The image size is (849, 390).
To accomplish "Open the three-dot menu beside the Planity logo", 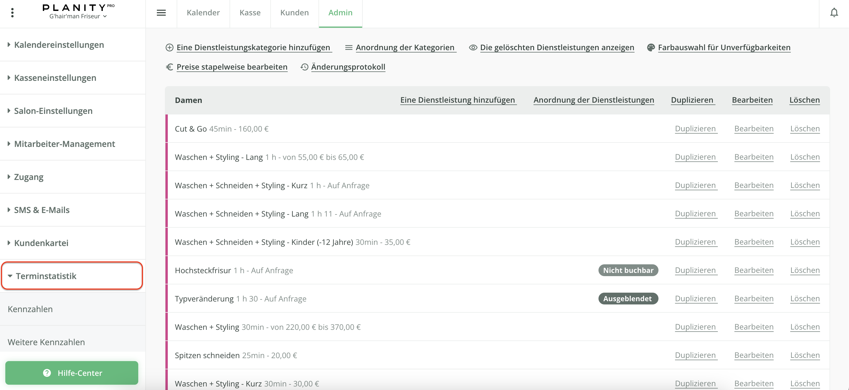I will 12,12.
